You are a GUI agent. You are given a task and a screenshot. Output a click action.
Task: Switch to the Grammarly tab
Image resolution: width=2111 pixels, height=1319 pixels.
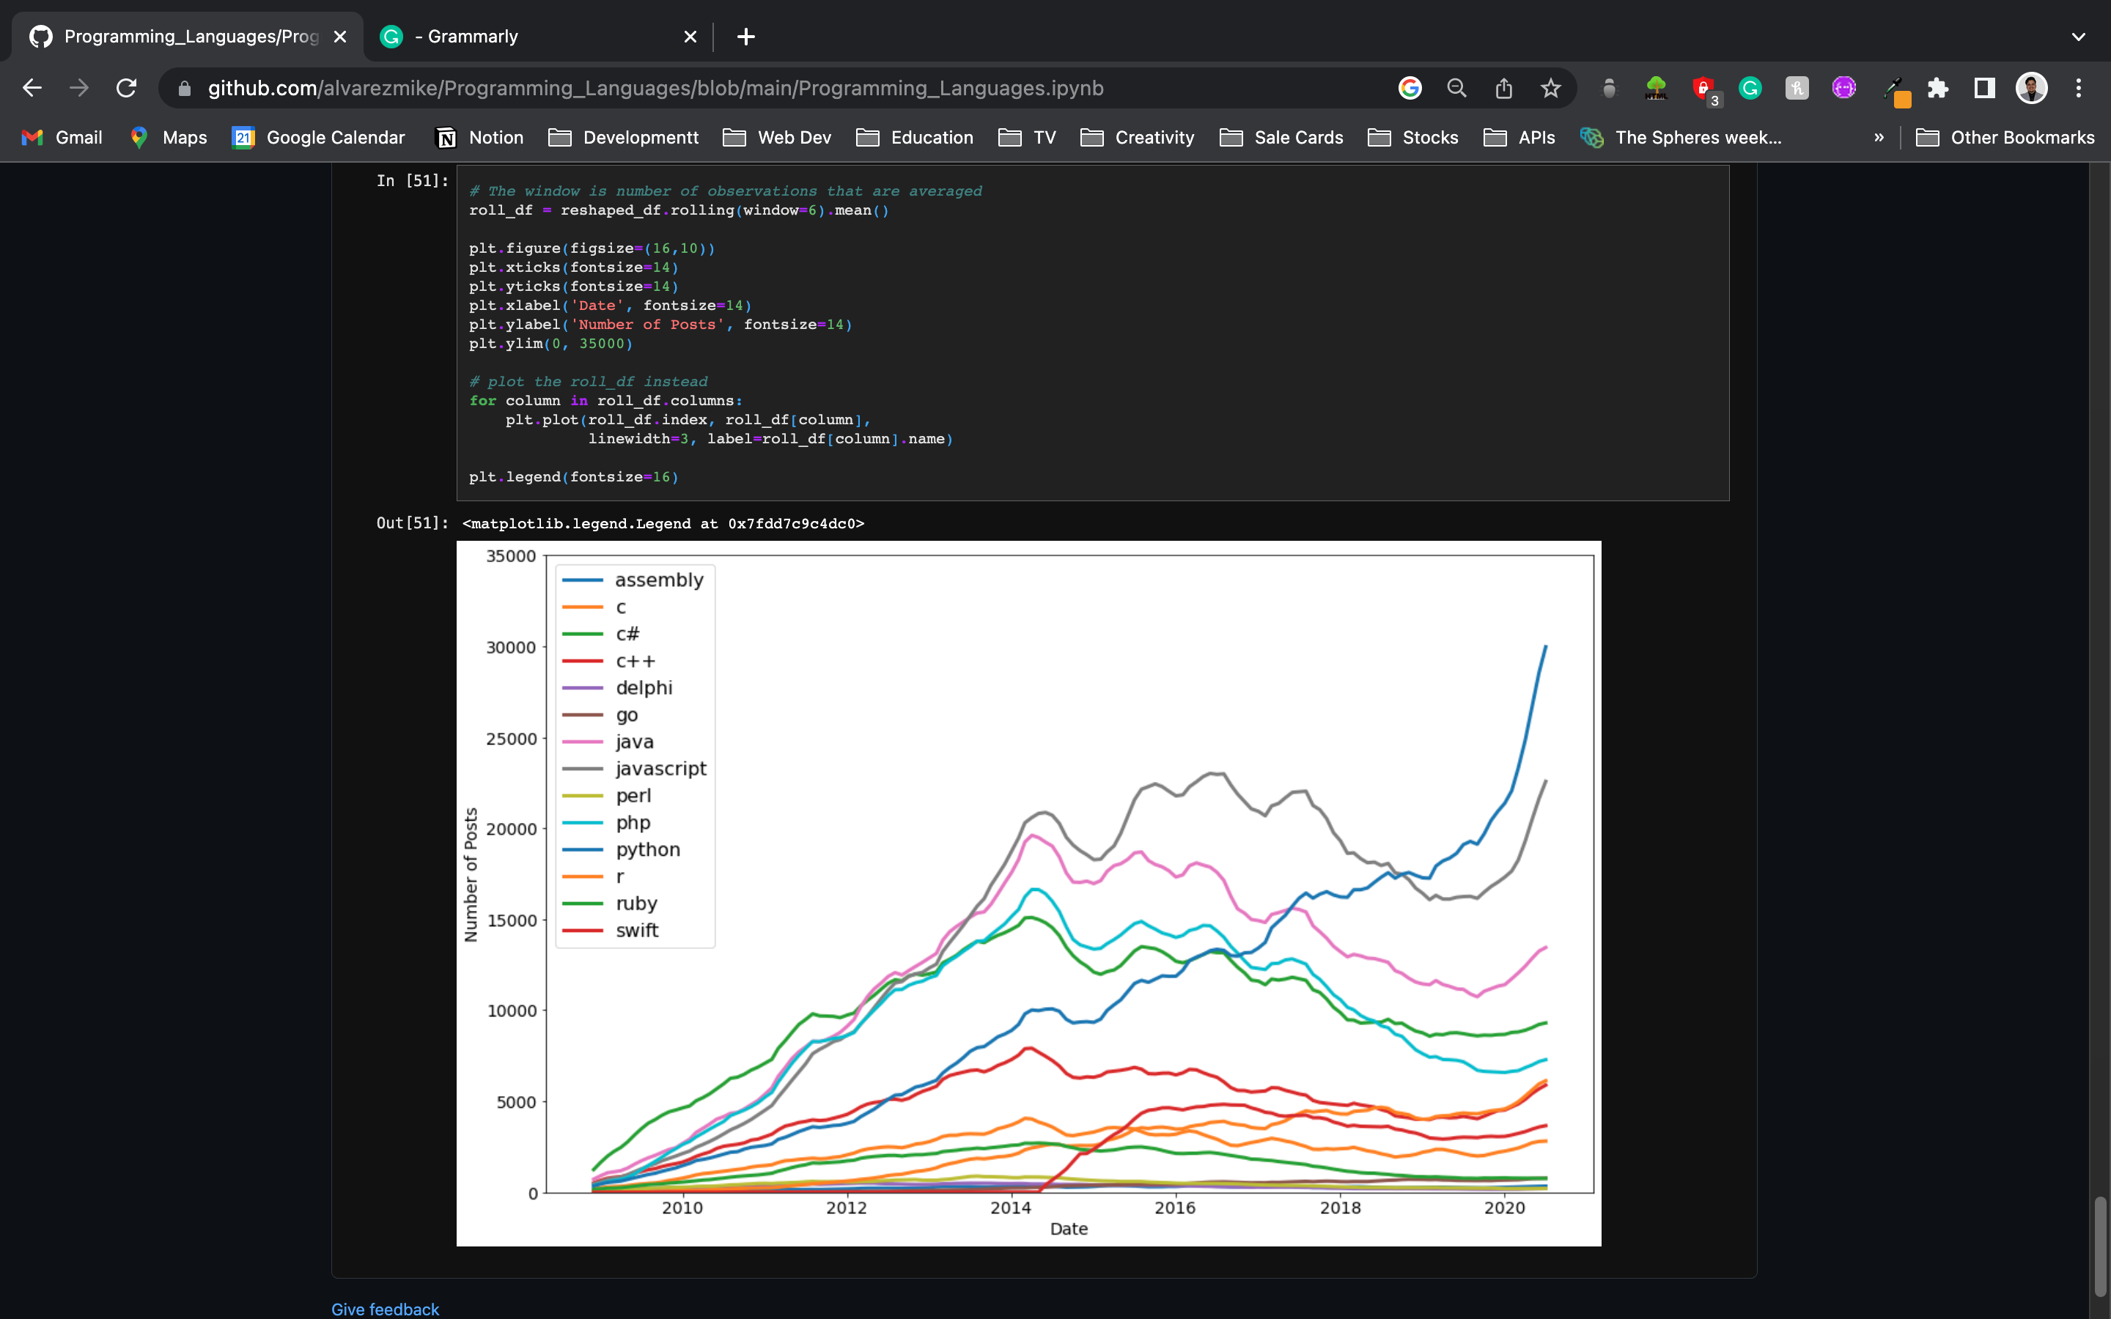tap(523, 37)
